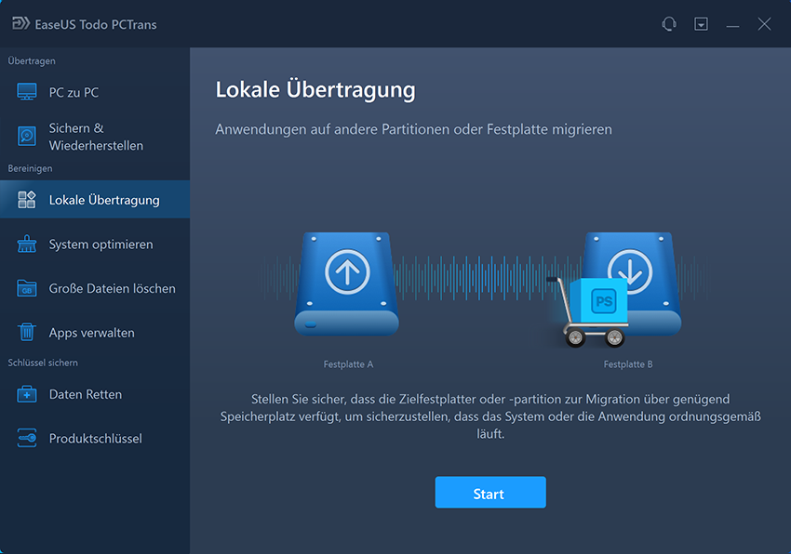The height and width of the screenshot is (554, 791).
Task: Click the blue Start button
Action: pos(490,493)
